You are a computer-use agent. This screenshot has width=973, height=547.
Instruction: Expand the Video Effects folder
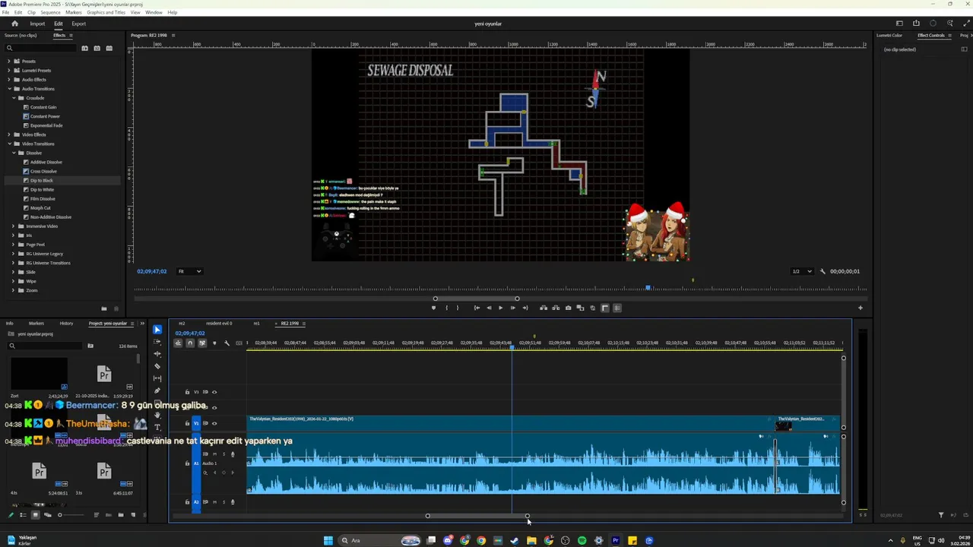pyautogui.click(x=8, y=134)
